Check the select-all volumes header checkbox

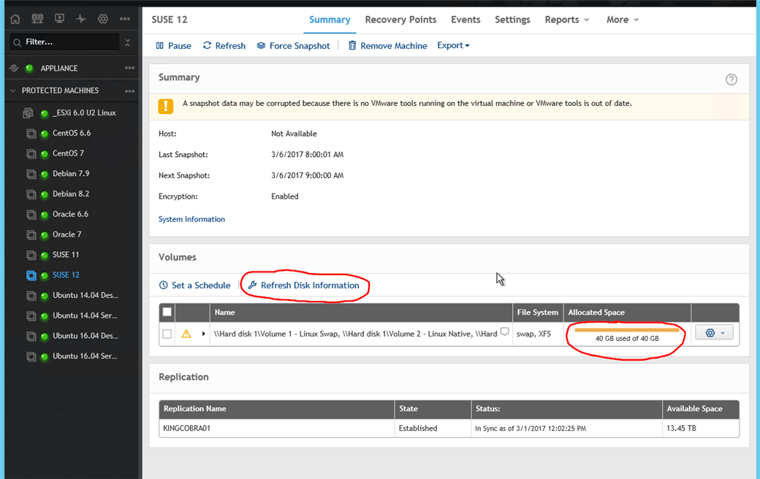pyautogui.click(x=167, y=312)
